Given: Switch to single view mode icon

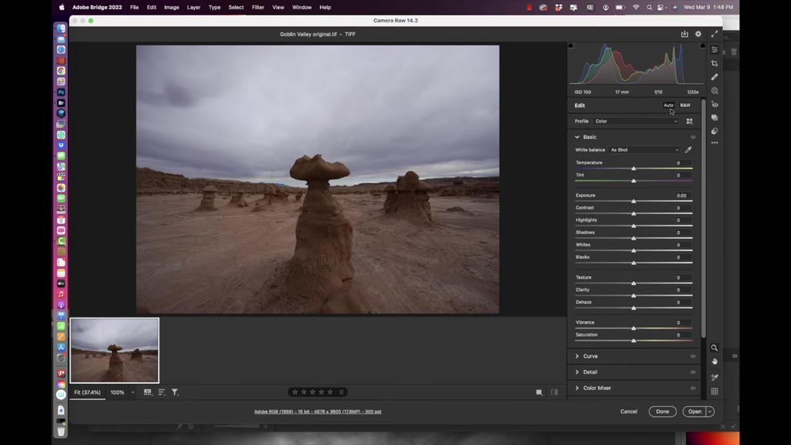Looking at the screenshot, I should [539, 392].
